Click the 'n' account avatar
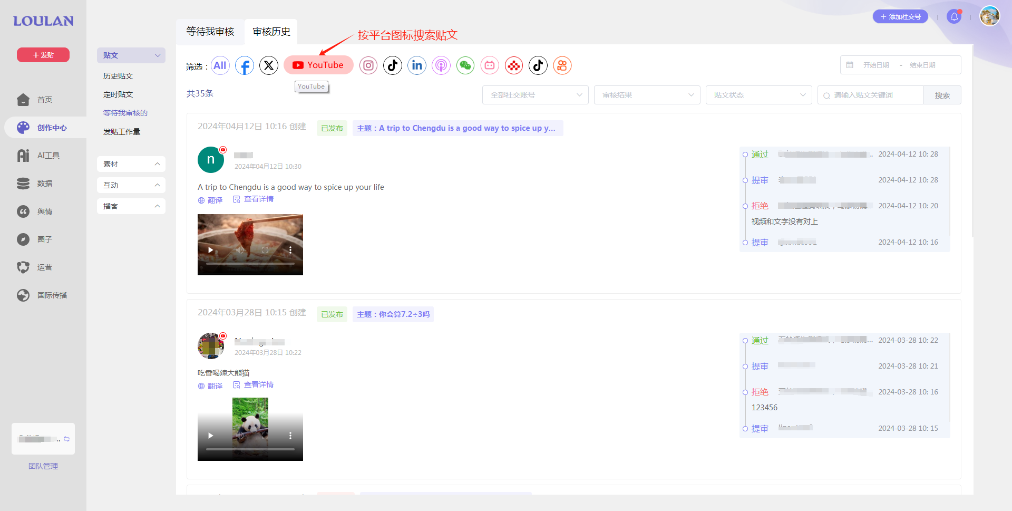The height and width of the screenshot is (511, 1012). coord(211,160)
